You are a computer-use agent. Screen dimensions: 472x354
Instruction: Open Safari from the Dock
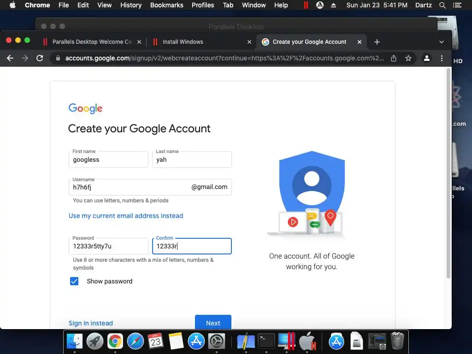coord(136,342)
